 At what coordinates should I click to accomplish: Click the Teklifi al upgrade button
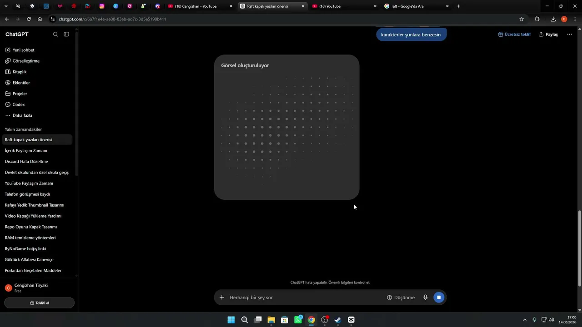[39, 303]
